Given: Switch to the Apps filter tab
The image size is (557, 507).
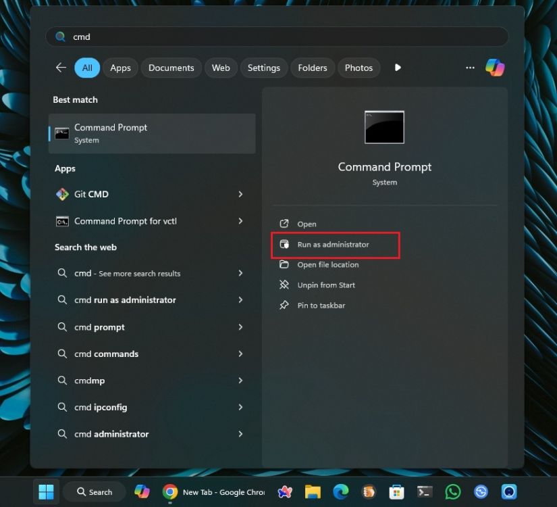Looking at the screenshot, I should (120, 68).
